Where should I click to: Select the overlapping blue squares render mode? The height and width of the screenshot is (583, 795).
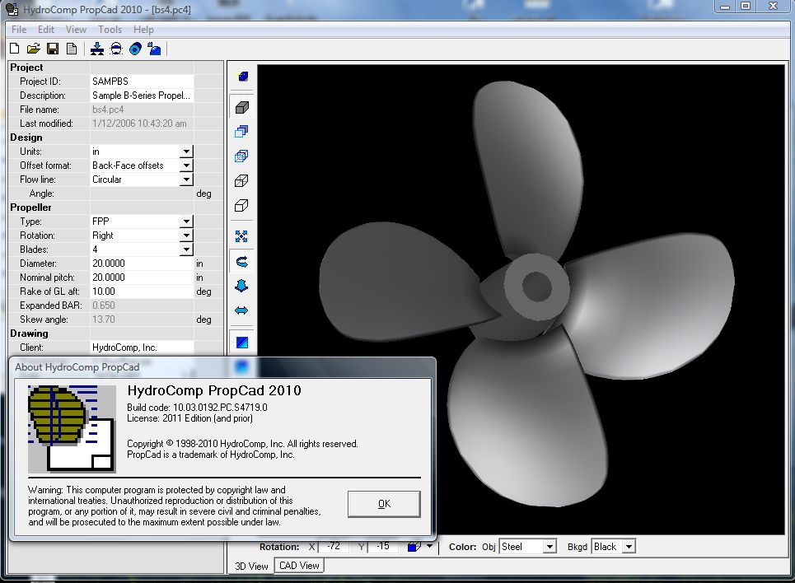(241, 132)
